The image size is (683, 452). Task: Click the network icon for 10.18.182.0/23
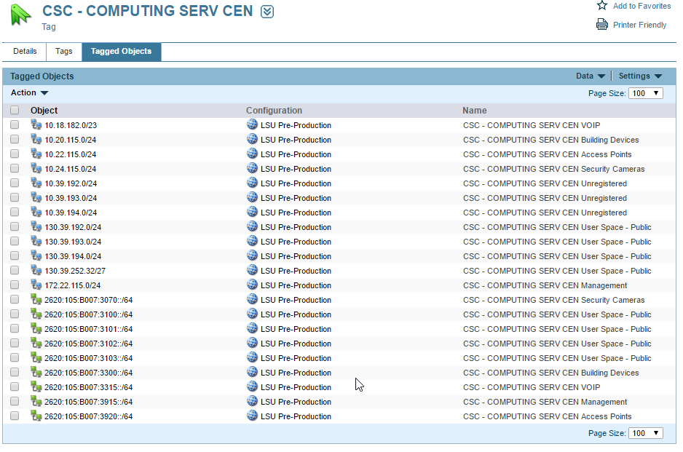point(36,124)
